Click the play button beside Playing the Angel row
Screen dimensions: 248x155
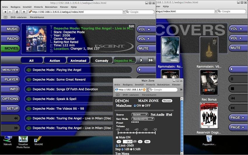pyautogui.click(x=146, y=70)
